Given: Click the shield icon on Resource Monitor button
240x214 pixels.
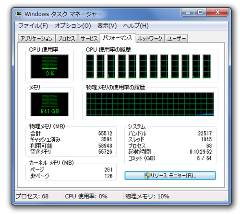Looking at the screenshot, I should (x=147, y=176).
